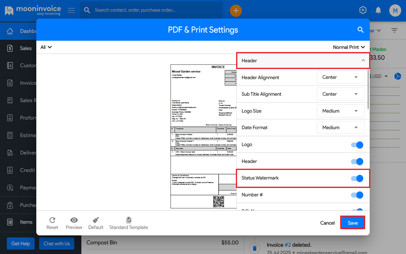This screenshot has width=406, height=254.
Task: Click the Compost Bin row
Action: click(162, 242)
